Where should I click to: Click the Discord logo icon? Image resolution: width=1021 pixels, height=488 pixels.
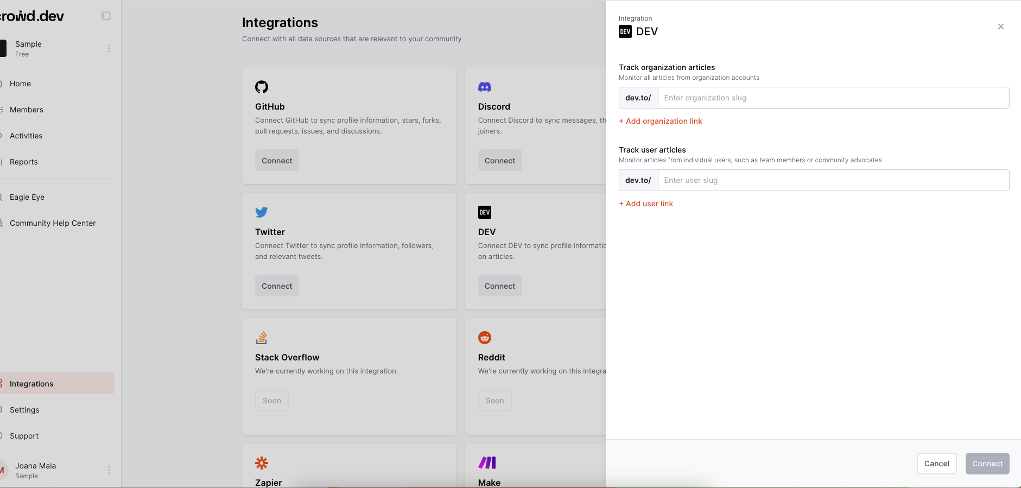(x=485, y=87)
